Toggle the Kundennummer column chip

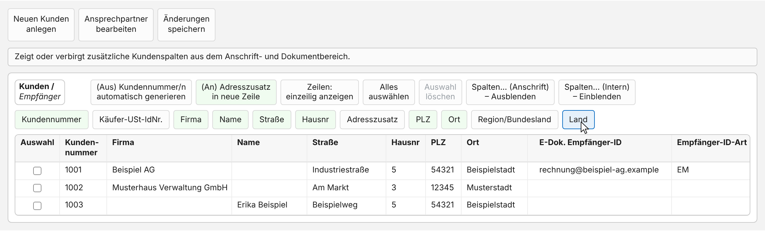coord(52,120)
